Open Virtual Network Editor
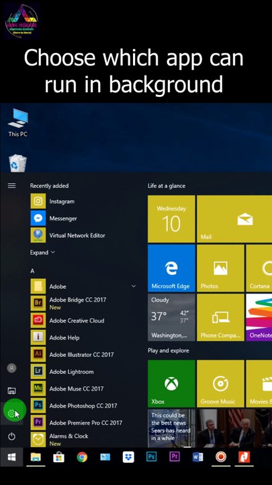Screen dimensions: 272x485 (x=83, y=235)
